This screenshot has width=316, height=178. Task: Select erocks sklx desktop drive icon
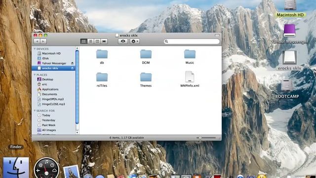click(289, 57)
